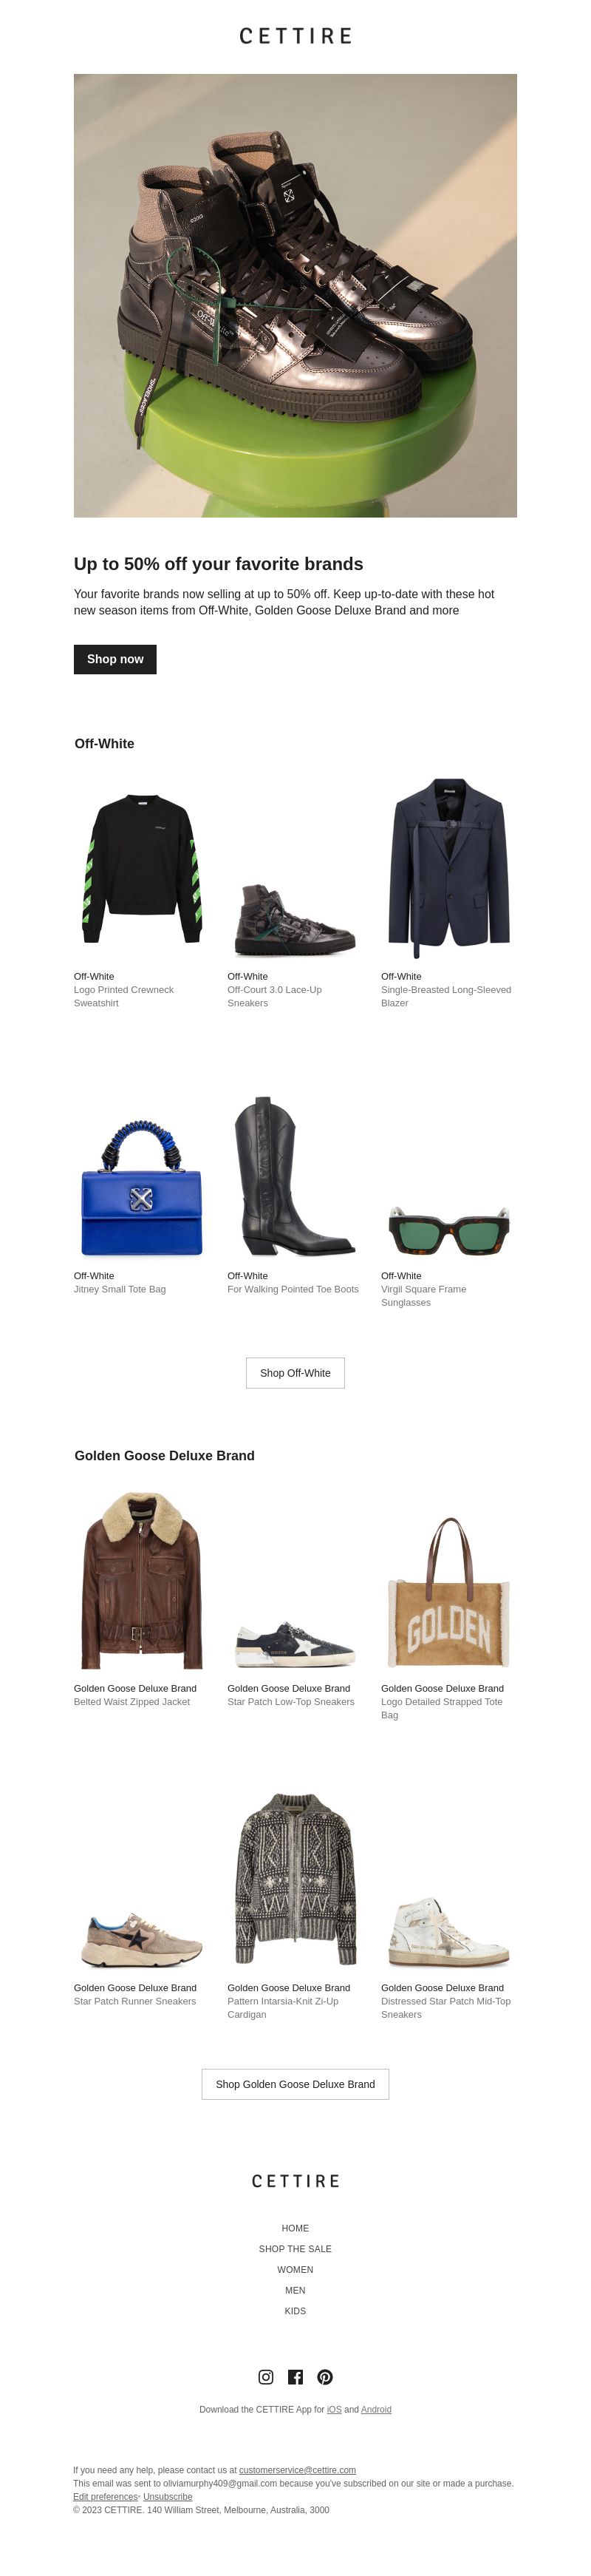The width and height of the screenshot is (591, 2576).
Task: Click the CETTIRE logo at top
Action: (295, 36)
